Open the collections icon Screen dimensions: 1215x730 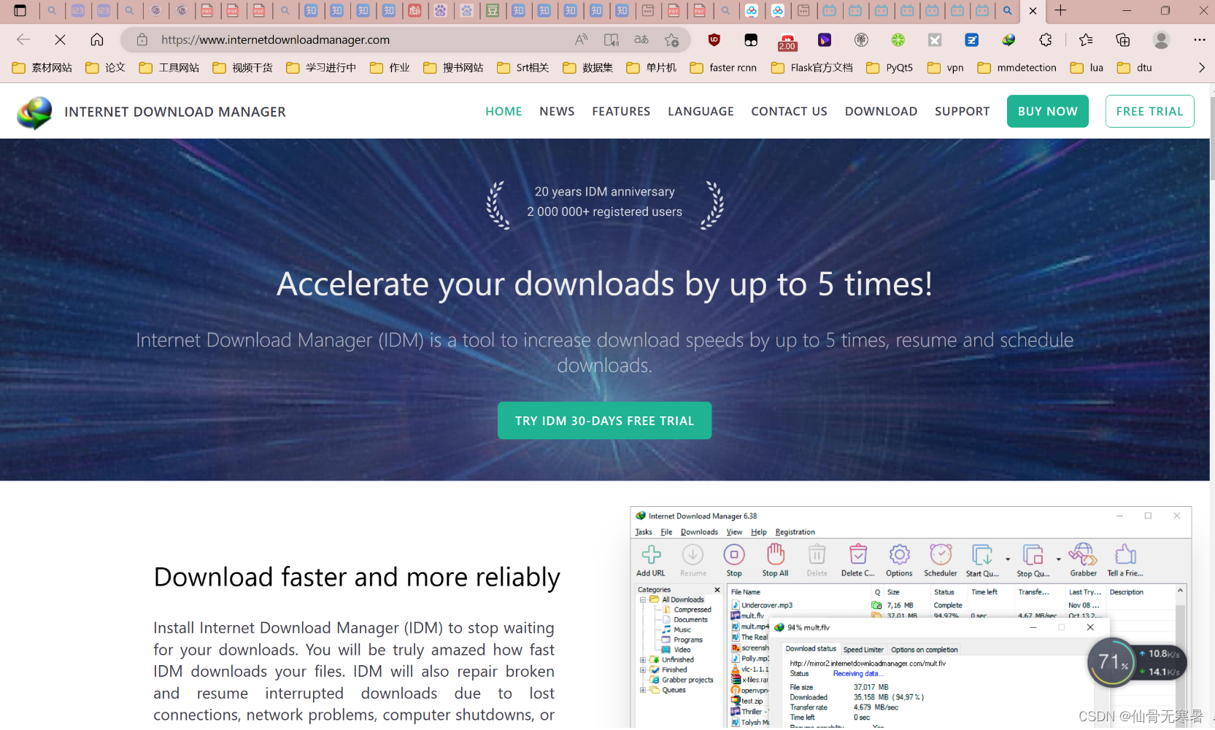[1123, 39]
